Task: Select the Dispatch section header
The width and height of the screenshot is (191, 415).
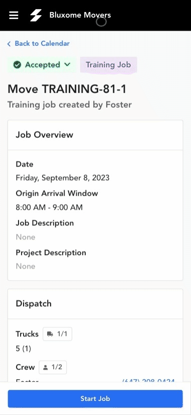Action: (x=95, y=304)
